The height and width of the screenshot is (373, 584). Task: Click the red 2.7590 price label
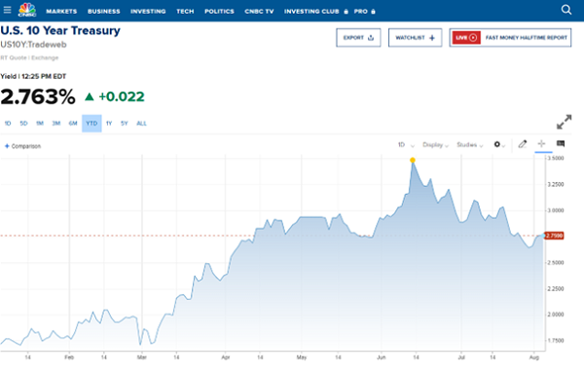click(554, 236)
